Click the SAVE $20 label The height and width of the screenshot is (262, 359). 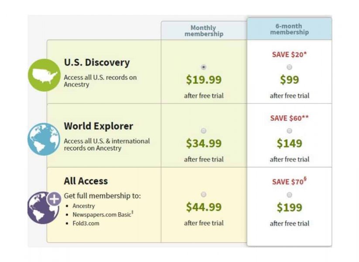click(x=289, y=55)
